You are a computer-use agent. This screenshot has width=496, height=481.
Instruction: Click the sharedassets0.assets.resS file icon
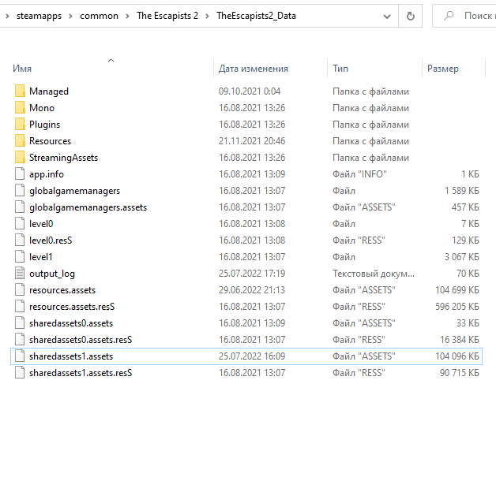[x=20, y=340]
